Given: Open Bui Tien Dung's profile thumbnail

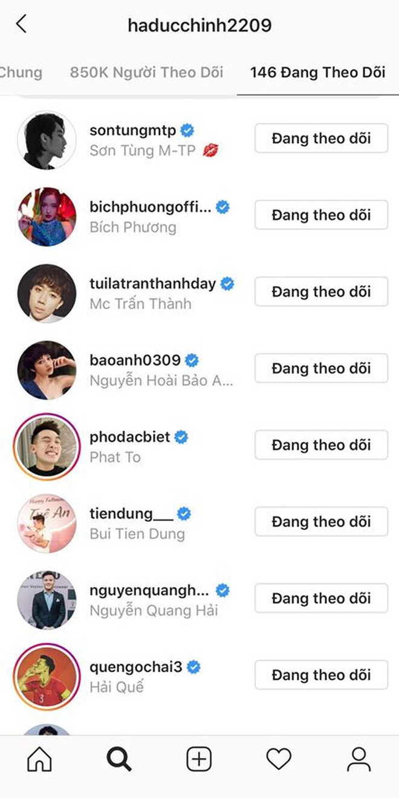Looking at the screenshot, I should point(47,522).
